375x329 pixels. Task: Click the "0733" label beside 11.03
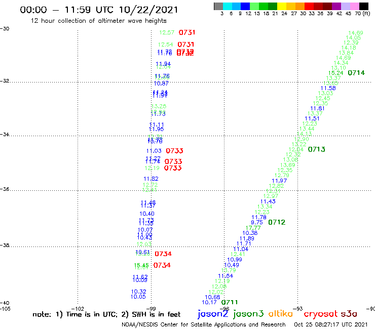175,151
